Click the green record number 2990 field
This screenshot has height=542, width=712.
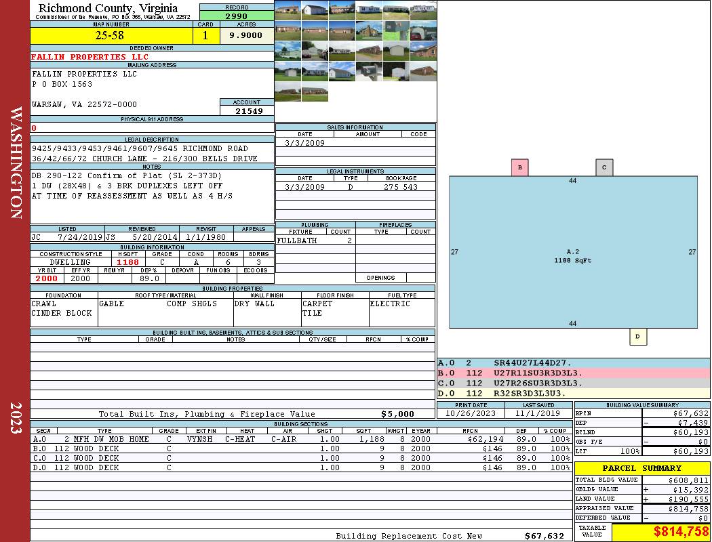click(x=237, y=16)
